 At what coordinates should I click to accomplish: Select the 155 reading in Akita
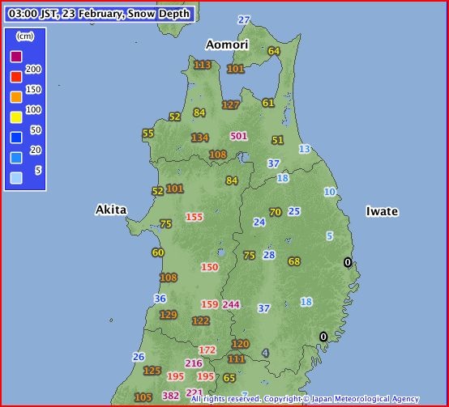(195, 217)
